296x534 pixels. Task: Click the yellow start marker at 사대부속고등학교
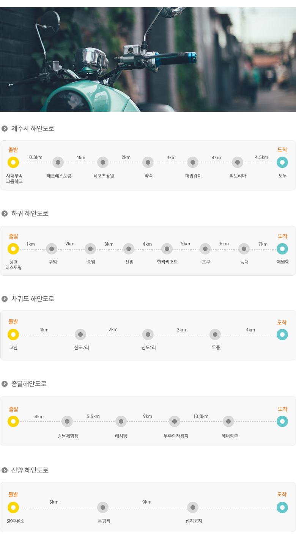(13, 162)
